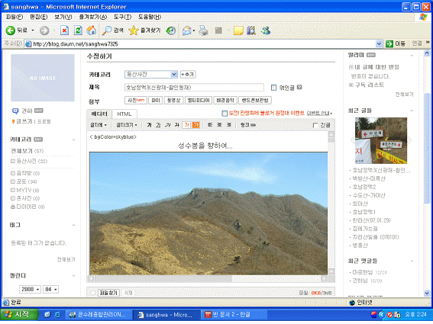433x324 pixels.
Task: Align text right in editor toolbar
Action: tap(228, 125)
